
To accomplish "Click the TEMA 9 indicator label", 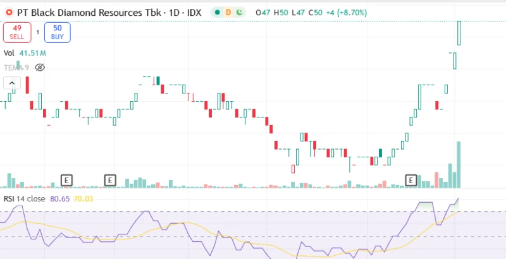I will click(16, 67).
